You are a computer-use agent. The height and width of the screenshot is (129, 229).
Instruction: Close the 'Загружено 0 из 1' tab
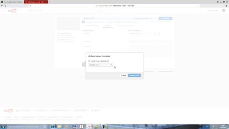(x=46, y=2)
